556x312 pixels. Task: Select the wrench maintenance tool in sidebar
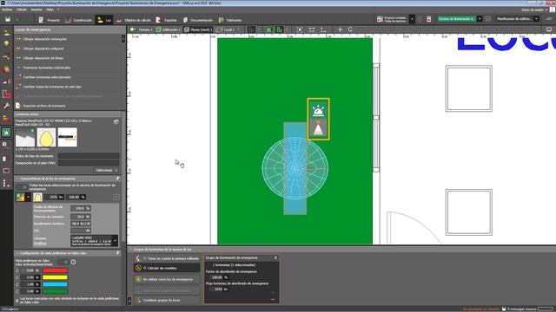tap(6, 106)
